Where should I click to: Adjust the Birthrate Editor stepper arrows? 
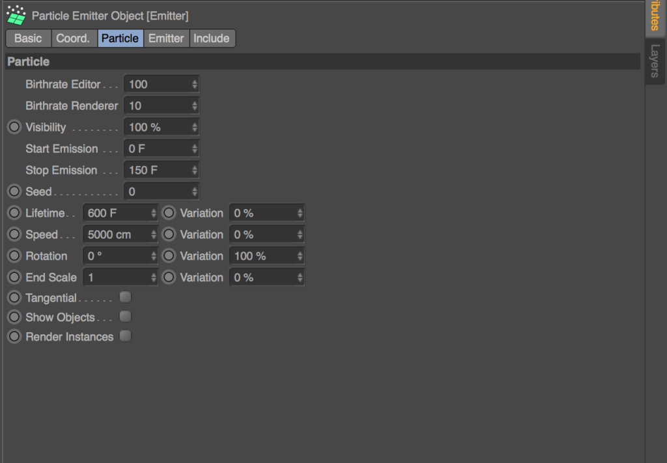point(194,84)
